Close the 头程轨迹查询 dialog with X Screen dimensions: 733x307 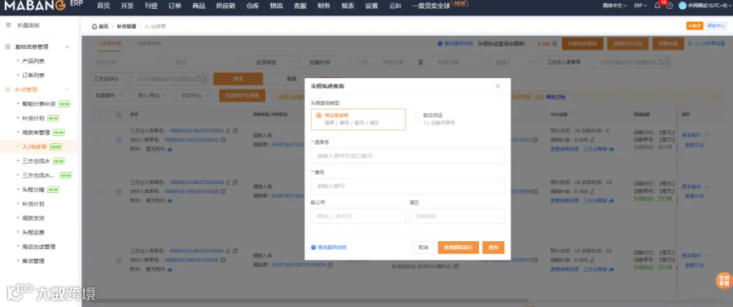[498, 86]
